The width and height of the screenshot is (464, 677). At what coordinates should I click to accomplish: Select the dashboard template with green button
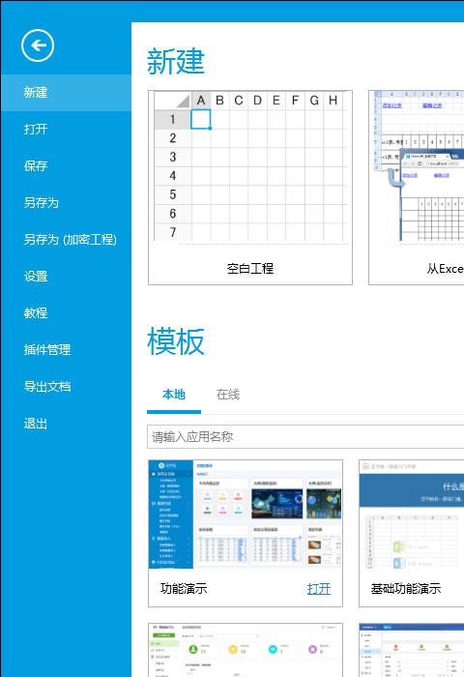click(x=246, y=650)
